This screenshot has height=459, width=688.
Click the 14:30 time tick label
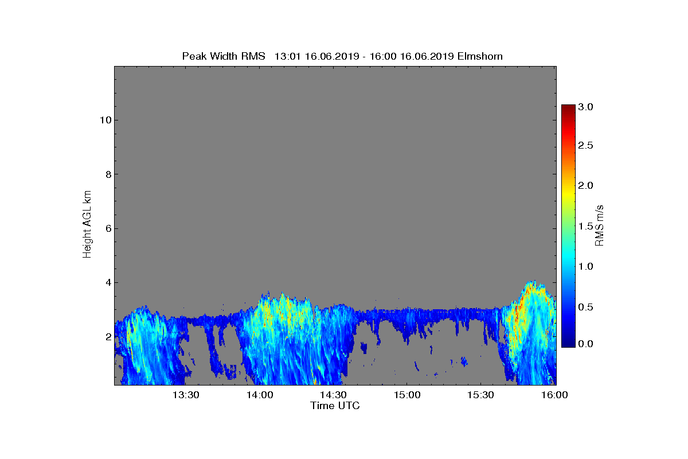point(333,395)
